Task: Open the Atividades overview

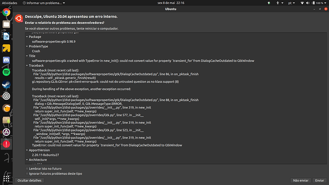Action: [10, 3]
